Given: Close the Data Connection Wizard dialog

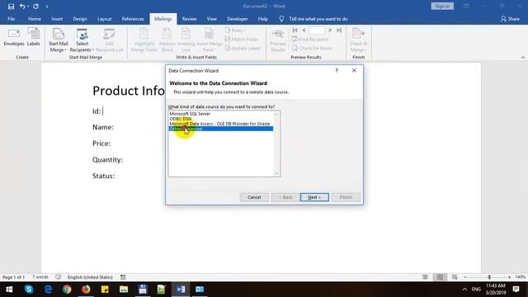Looking at the screenshot, I should pyautogui.click(x=354, y=70).
